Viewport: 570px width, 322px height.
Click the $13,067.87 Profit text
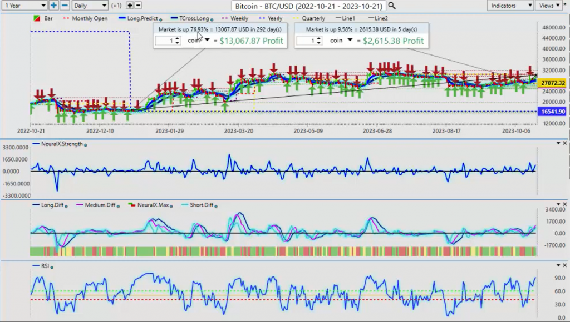coord(251,41)
